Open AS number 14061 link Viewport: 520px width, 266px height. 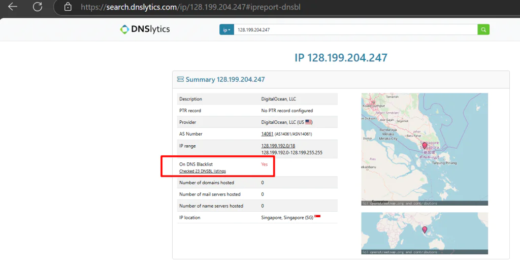pos(267,134)
